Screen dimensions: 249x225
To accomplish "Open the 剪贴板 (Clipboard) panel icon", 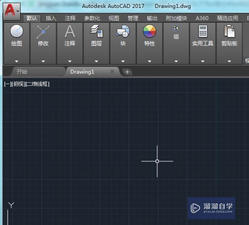I will click(229, 31).
